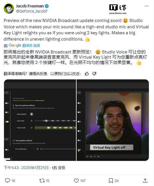154x186 pixels.
Task: Toggle the green switch beside Virtual Key Light
Action: (79, 150)
